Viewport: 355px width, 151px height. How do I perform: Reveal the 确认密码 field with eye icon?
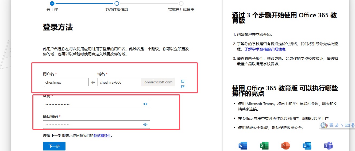[145, 125]
